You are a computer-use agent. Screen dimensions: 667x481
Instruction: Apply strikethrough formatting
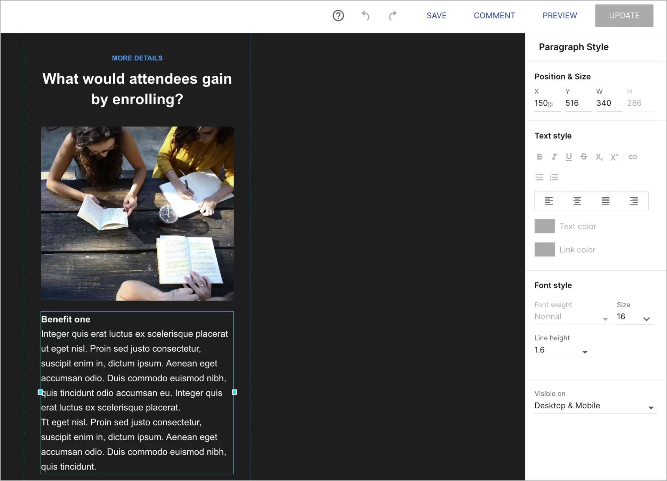pyautogui.click(x=584, y=157)
